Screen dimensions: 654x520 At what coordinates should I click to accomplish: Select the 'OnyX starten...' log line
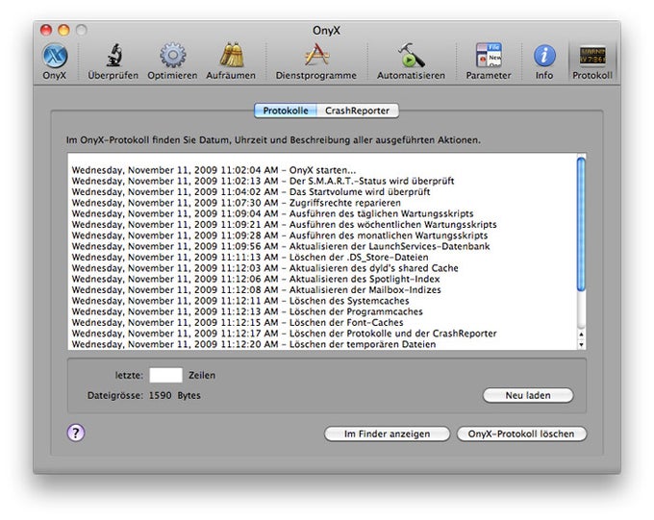click(214, 170)
